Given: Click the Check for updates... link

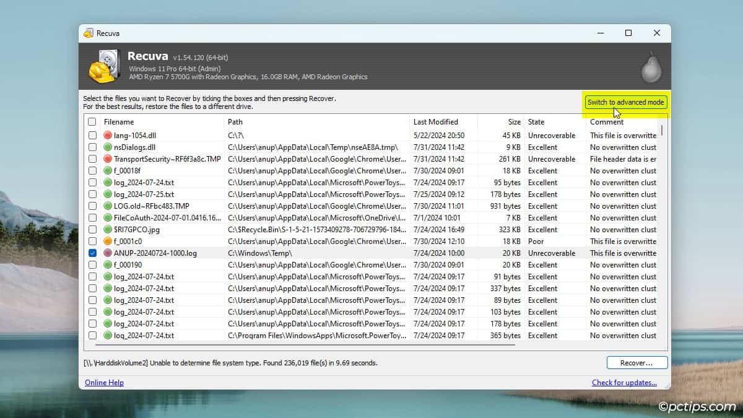Looking at the screenshot, I should 624,383.
